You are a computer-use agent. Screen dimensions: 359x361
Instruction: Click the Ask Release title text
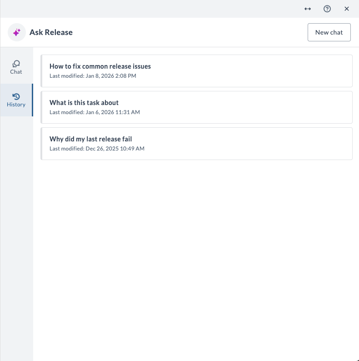[51, 32]
